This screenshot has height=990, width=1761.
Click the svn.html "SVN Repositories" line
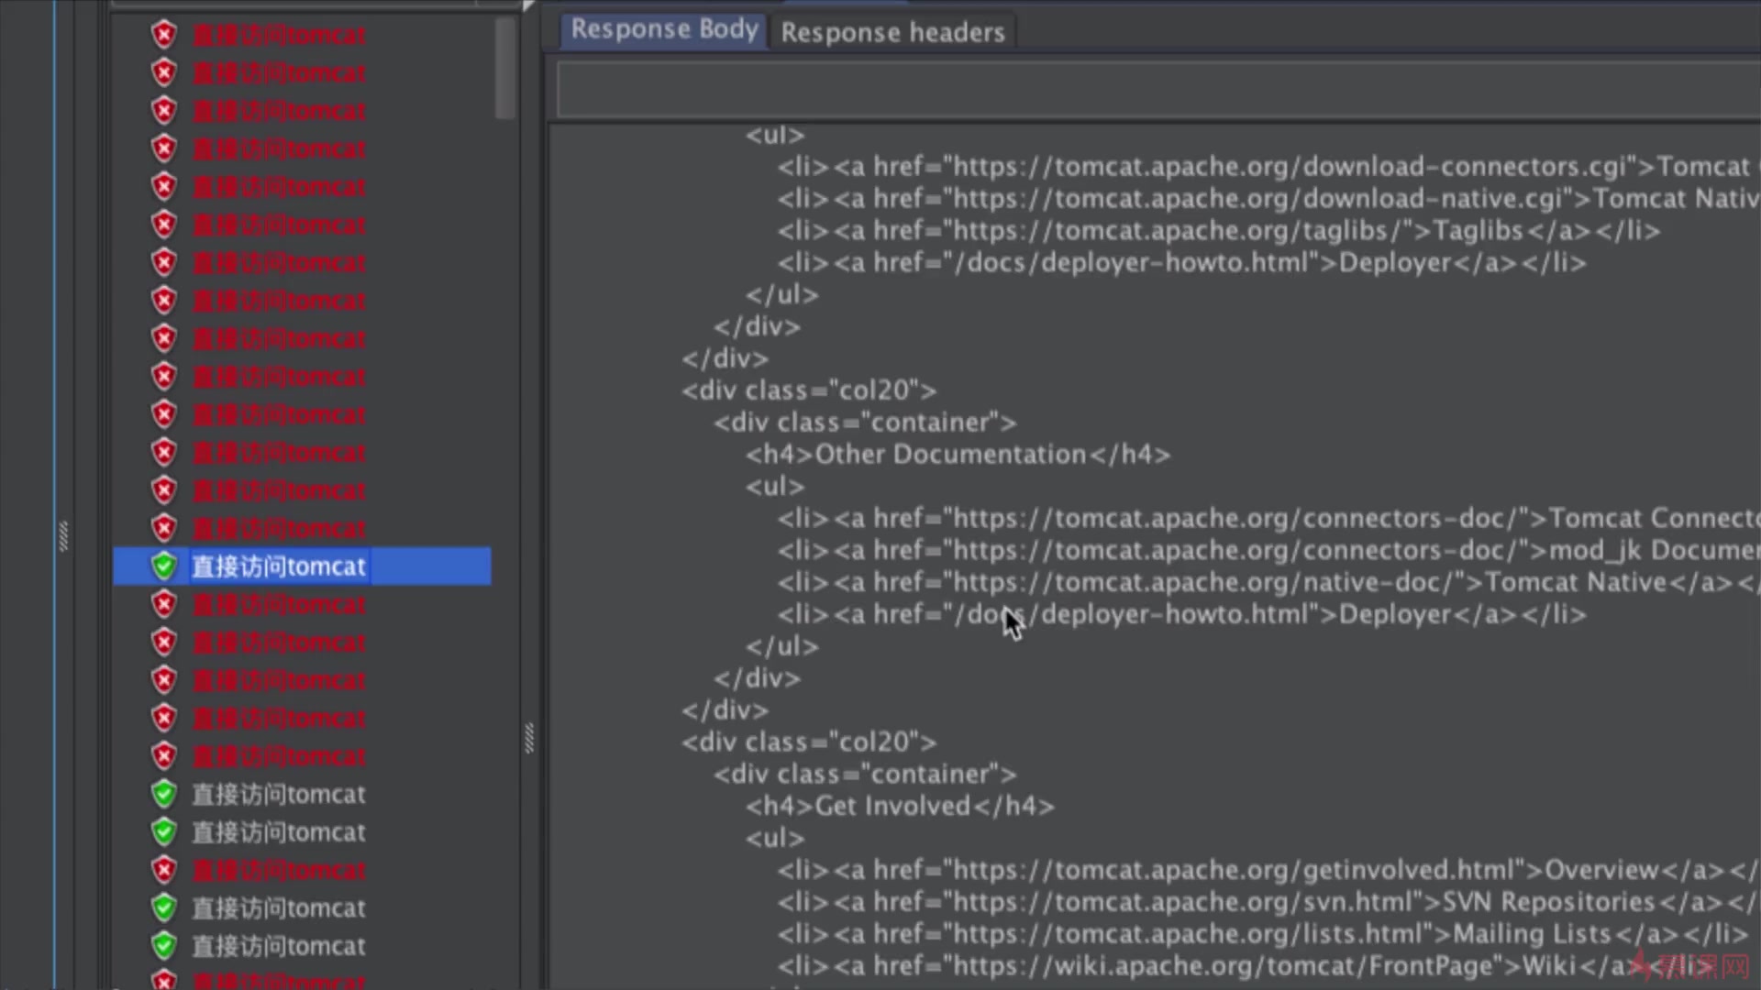[x=1268, y=902]
